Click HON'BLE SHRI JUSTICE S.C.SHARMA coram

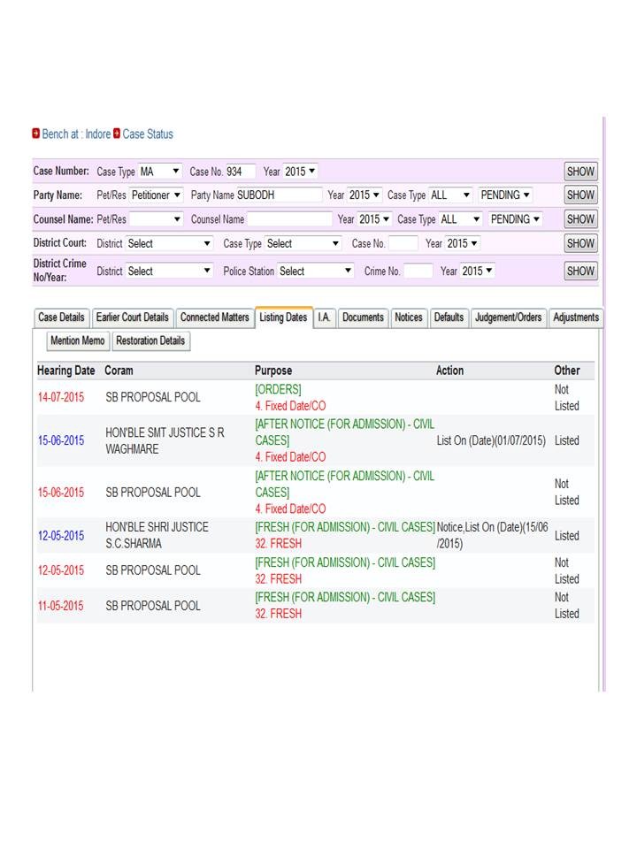[x=157, y=536]
